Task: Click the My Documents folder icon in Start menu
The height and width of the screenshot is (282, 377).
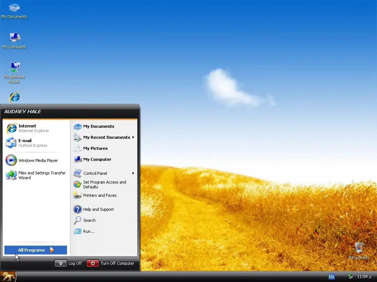Action: click(x=77, y=126)
